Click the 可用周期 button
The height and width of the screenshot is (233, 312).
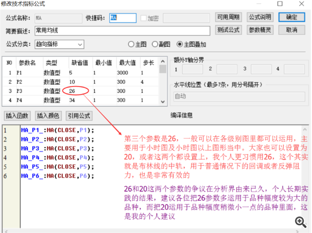tap(228, 17)
